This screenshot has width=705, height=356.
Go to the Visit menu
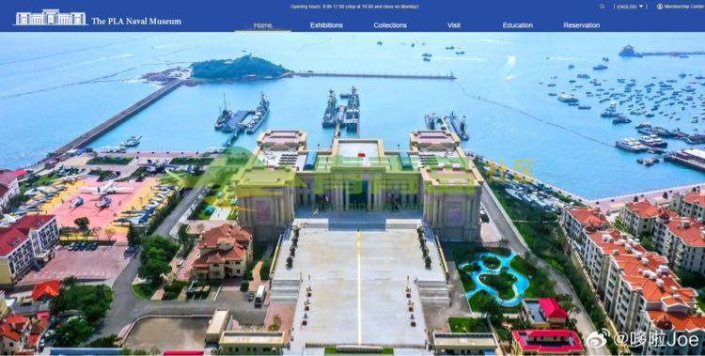[x=454, y=25]
